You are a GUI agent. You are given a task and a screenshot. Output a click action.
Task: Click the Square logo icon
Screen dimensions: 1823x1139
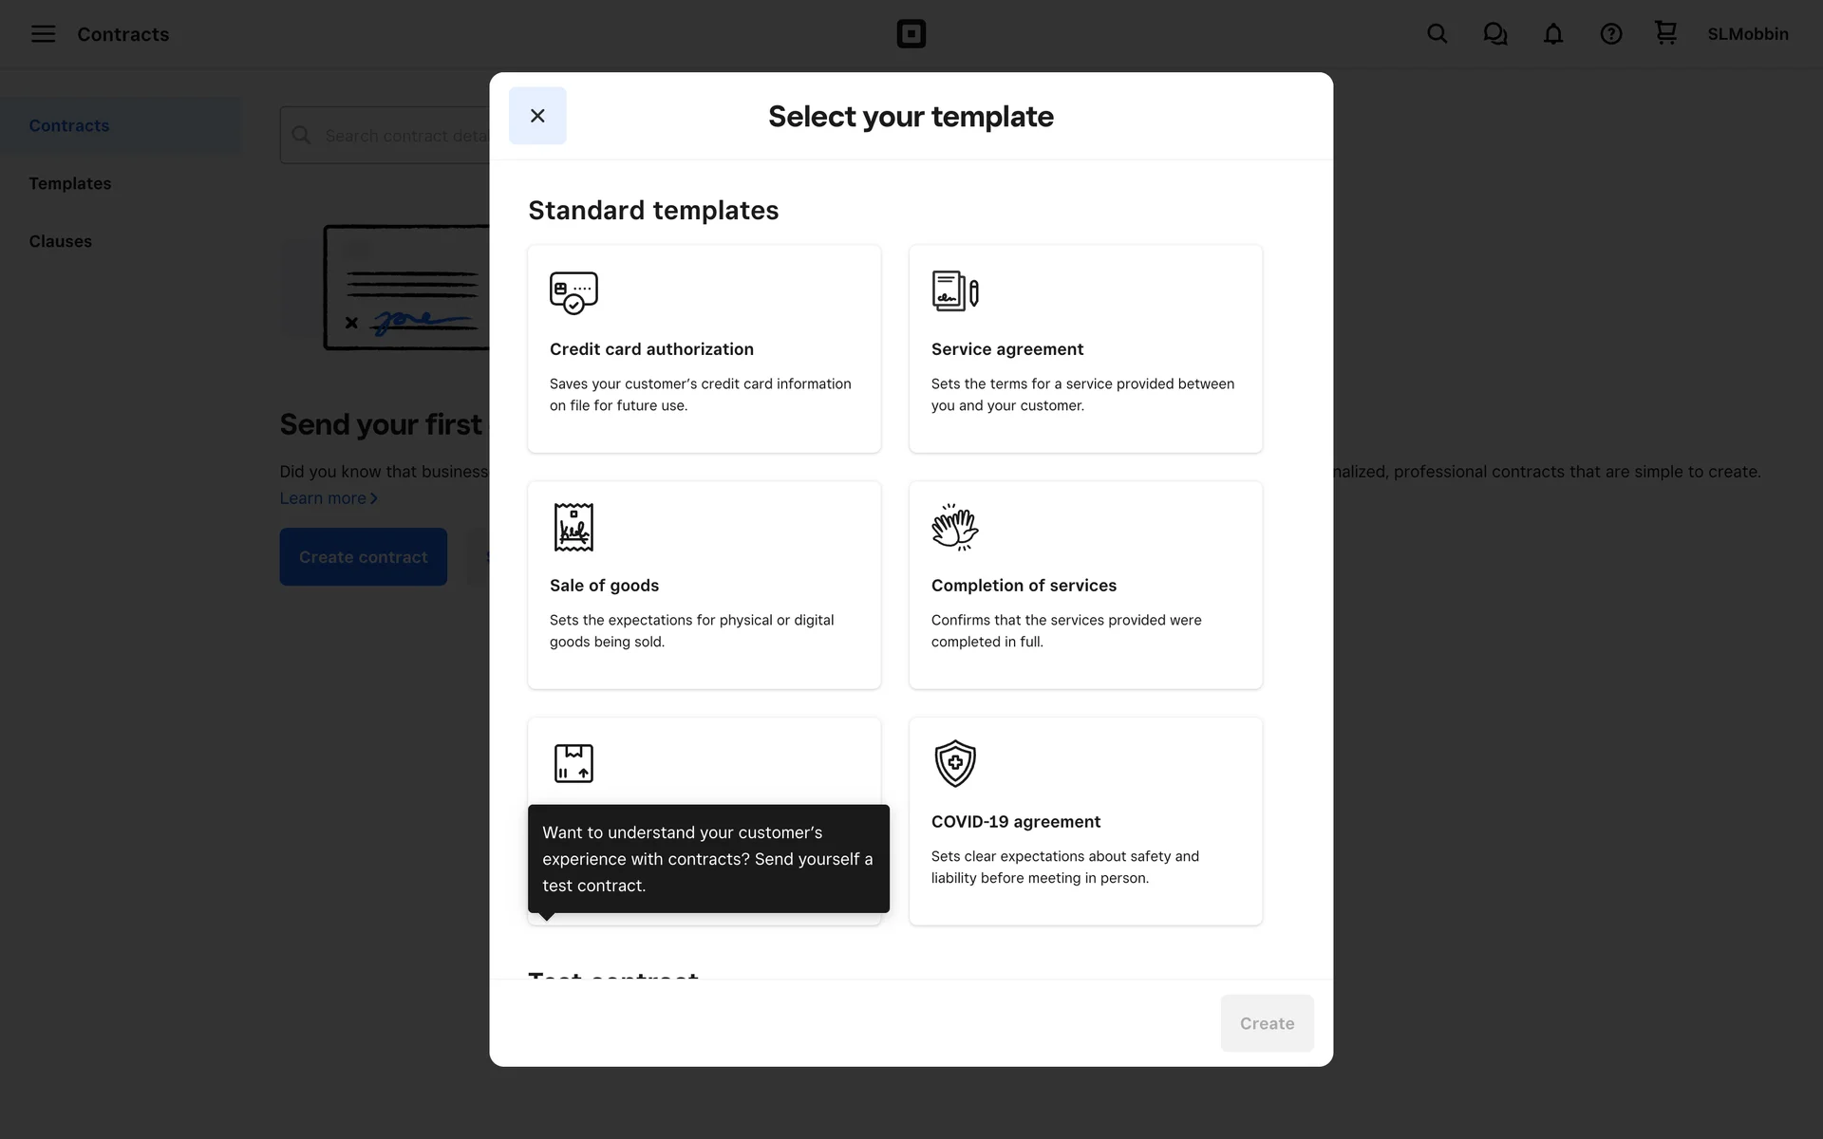911,34
